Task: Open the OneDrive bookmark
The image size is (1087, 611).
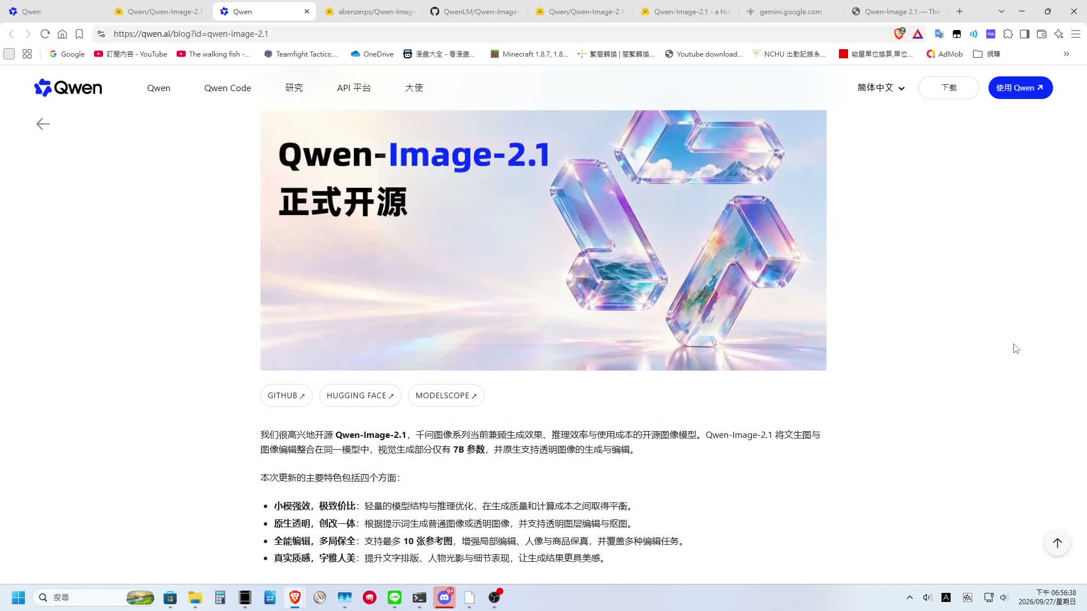Action: (x=372, y=54)
